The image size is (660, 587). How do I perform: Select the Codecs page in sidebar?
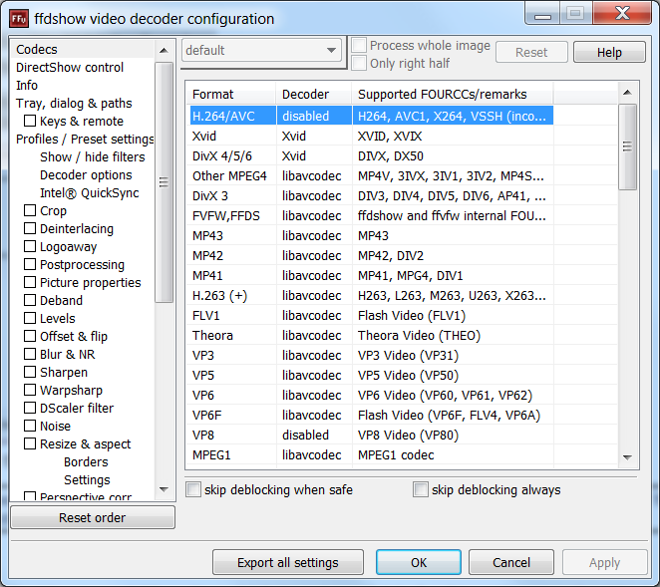[x=37, y=49]
